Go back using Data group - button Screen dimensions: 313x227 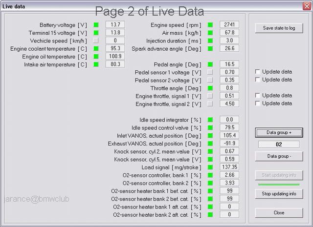[279, 156]
